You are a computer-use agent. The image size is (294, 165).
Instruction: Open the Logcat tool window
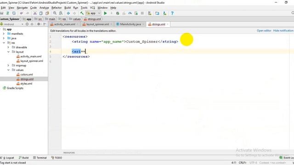[x=7, y=158]
